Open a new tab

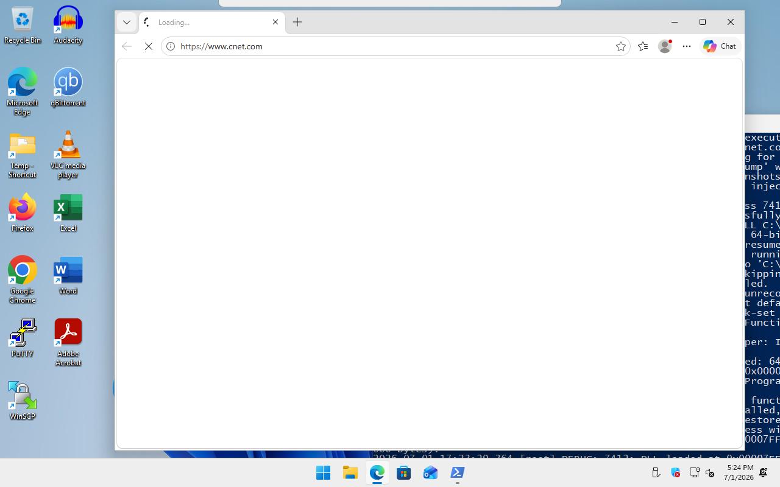point(297,22)
